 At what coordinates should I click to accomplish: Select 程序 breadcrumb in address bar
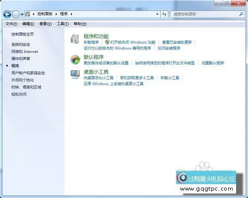[x=64, y=14]
